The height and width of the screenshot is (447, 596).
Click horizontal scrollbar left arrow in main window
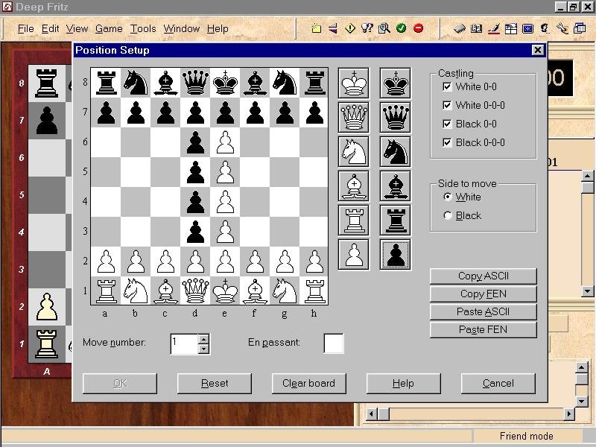(x=372, y=414)
